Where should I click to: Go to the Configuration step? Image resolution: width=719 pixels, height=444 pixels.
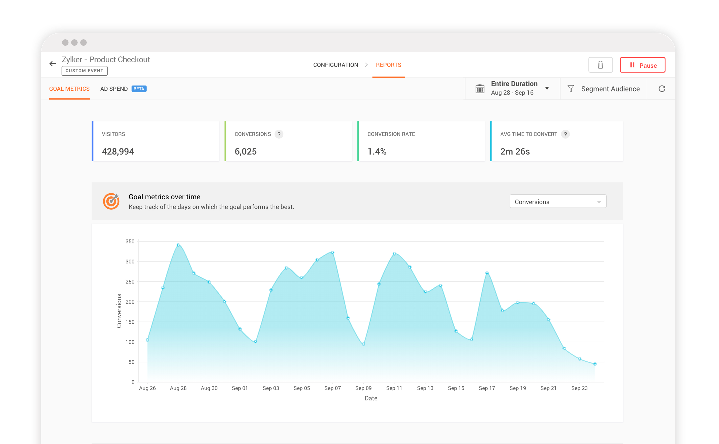pos(335,65)
